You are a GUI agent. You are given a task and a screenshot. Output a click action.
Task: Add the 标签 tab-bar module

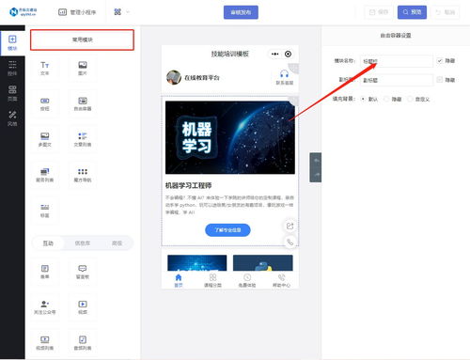45,211
